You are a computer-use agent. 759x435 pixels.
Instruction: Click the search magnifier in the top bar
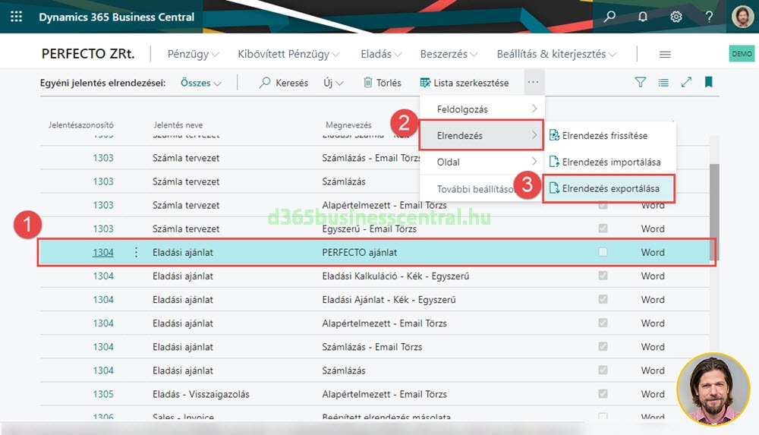pos(609,17)
